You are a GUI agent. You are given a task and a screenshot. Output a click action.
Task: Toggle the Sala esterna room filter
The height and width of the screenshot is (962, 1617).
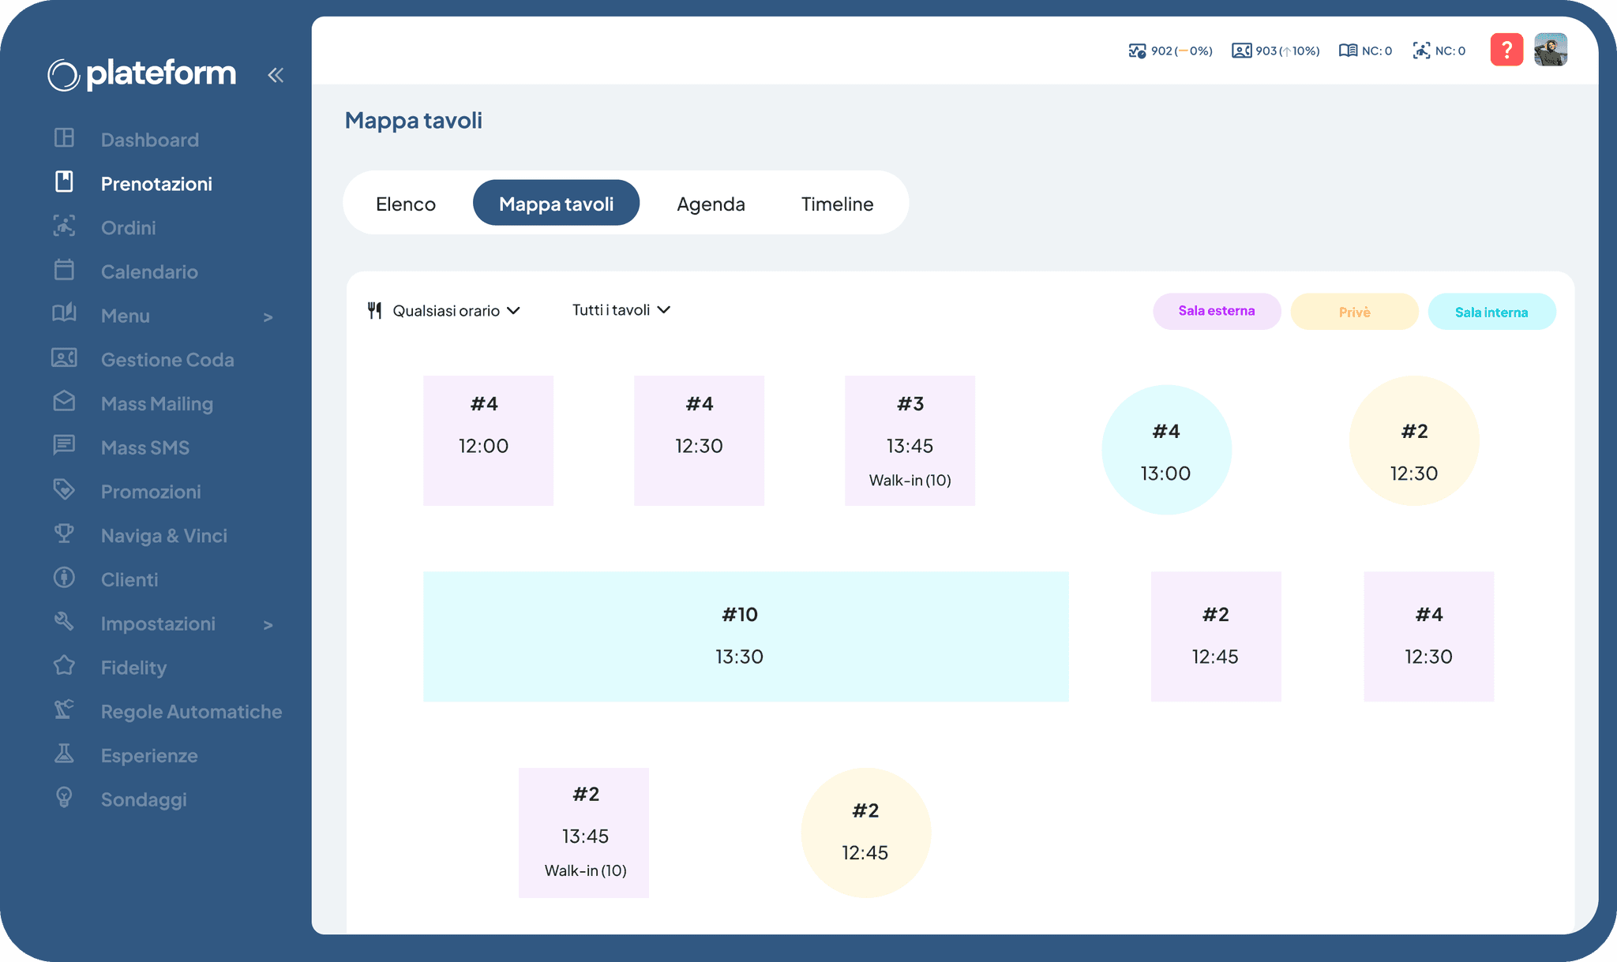(x=1216, y=311)
